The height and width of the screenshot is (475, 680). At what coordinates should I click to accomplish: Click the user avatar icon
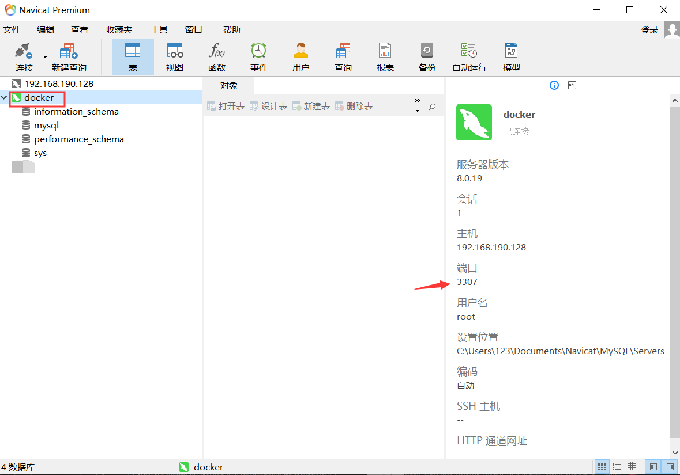point(672,31)
